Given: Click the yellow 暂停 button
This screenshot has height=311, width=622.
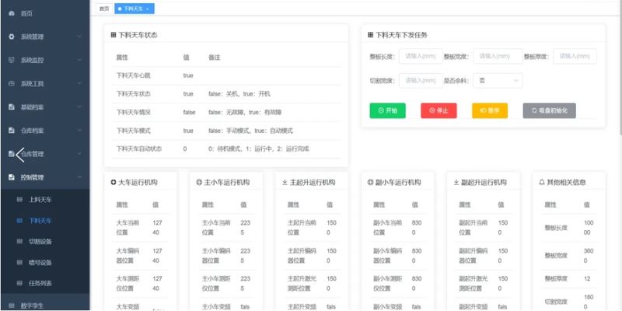Looking at the screenshot, I should [x=490, y=110].
